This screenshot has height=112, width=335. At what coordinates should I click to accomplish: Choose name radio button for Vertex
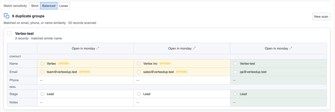(42, 63)
